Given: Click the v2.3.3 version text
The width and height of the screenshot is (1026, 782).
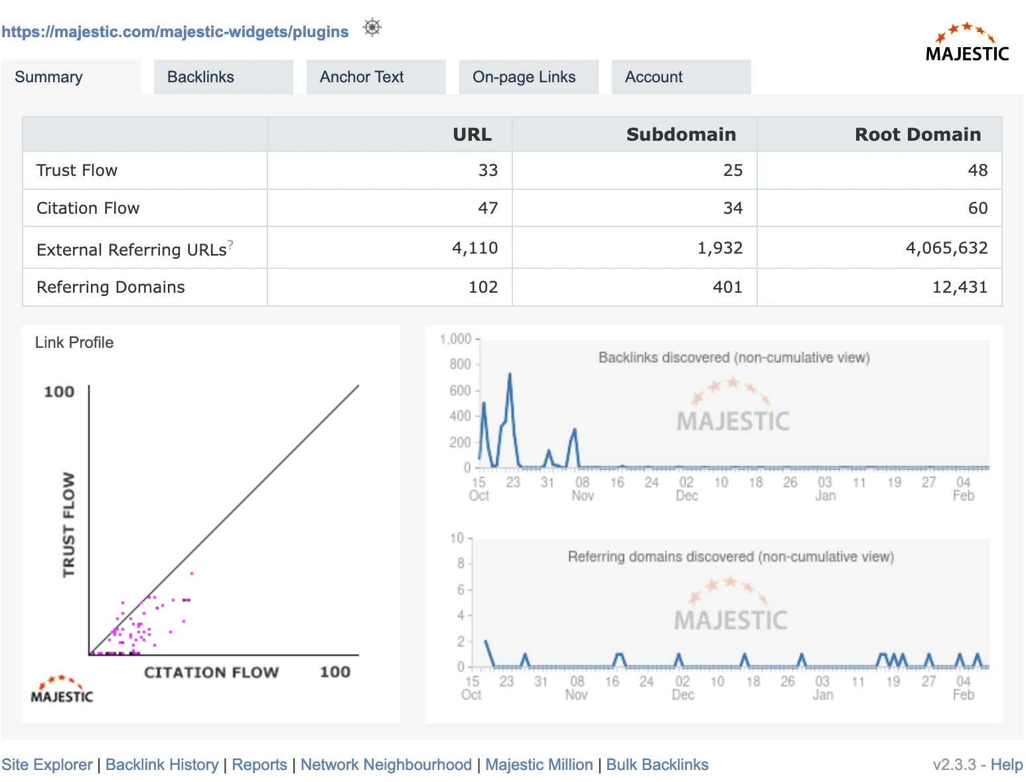Looking at the screenshot, I should point(954,765).
